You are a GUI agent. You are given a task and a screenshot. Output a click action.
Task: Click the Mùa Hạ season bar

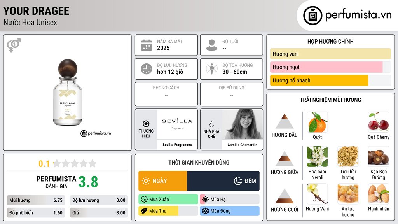(x=230, y=199)
